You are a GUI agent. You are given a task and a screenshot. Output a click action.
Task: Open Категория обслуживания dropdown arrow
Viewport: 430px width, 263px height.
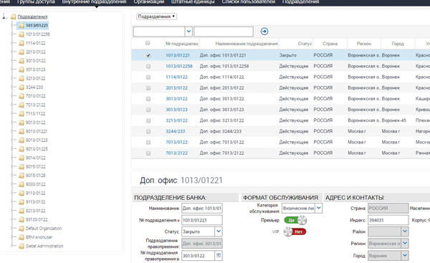tap(319, 208)
